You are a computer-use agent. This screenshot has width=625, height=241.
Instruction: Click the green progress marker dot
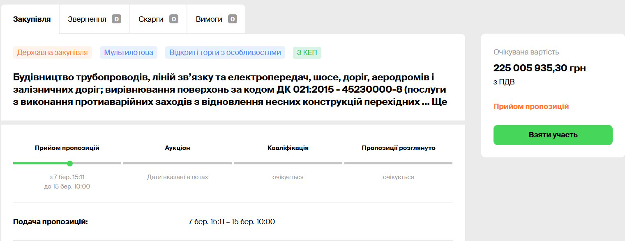tap(70, 164)
